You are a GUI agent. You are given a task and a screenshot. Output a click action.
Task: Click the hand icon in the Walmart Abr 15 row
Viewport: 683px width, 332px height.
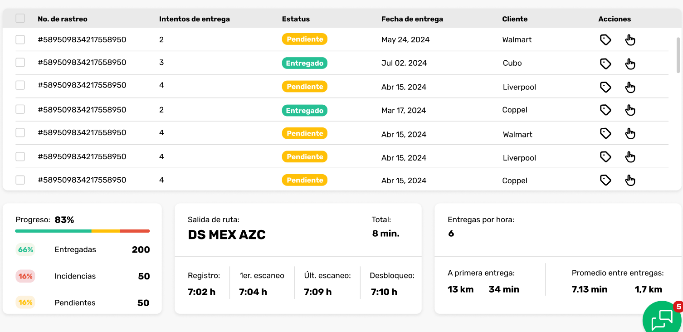click(630, 133)
